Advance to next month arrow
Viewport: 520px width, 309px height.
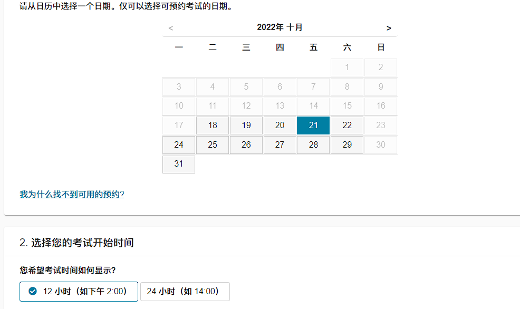pos(389,28)
